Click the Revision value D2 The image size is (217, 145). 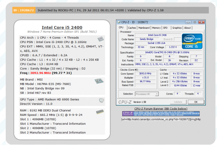point(196,60)
